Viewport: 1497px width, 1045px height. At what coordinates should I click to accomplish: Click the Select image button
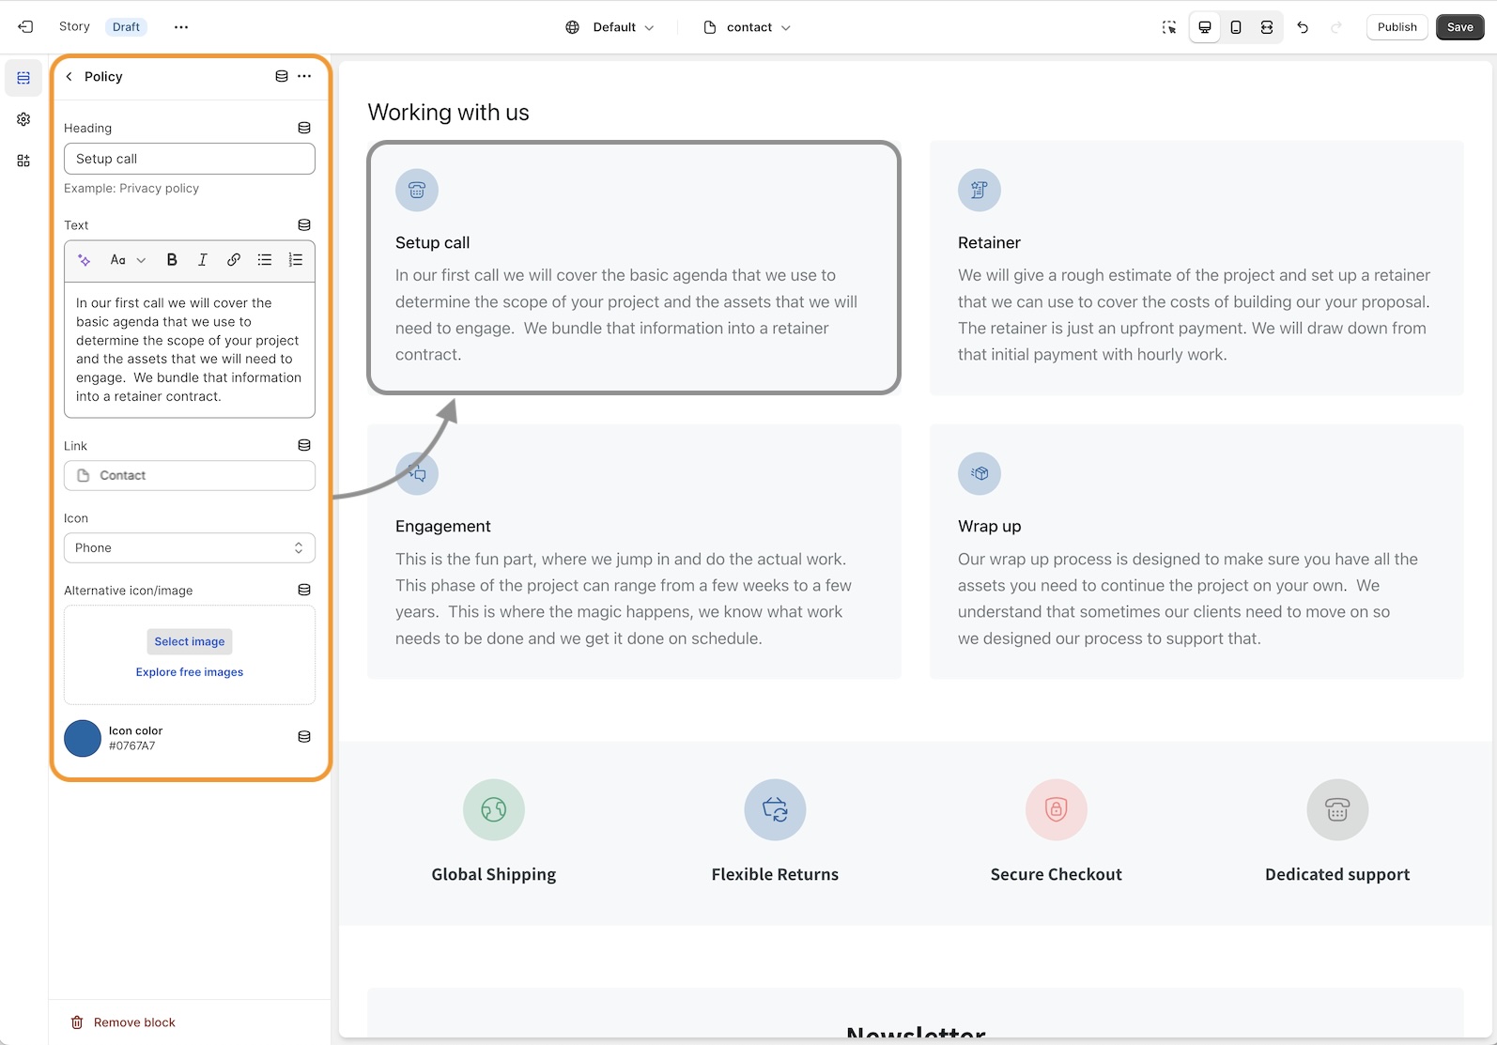[x=190, y=642]
